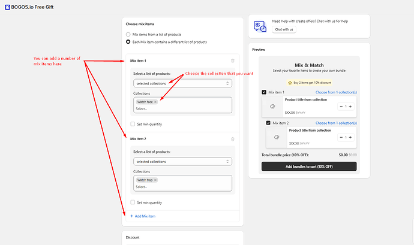Enable Set min quantity for Mix item 2

(133, 202)
